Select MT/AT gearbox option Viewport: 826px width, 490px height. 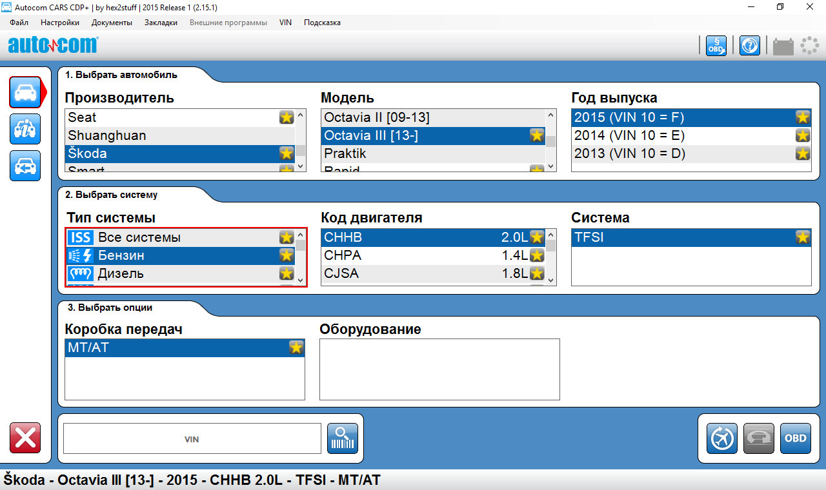(x=185, y=348)
